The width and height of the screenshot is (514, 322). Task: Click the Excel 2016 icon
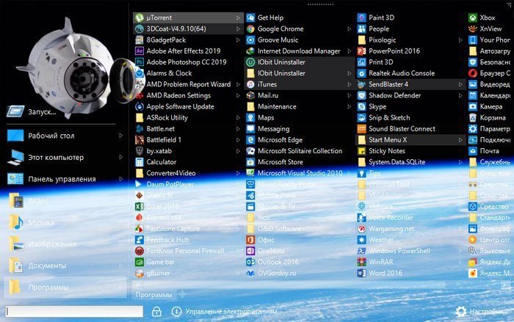click(140, 206)
